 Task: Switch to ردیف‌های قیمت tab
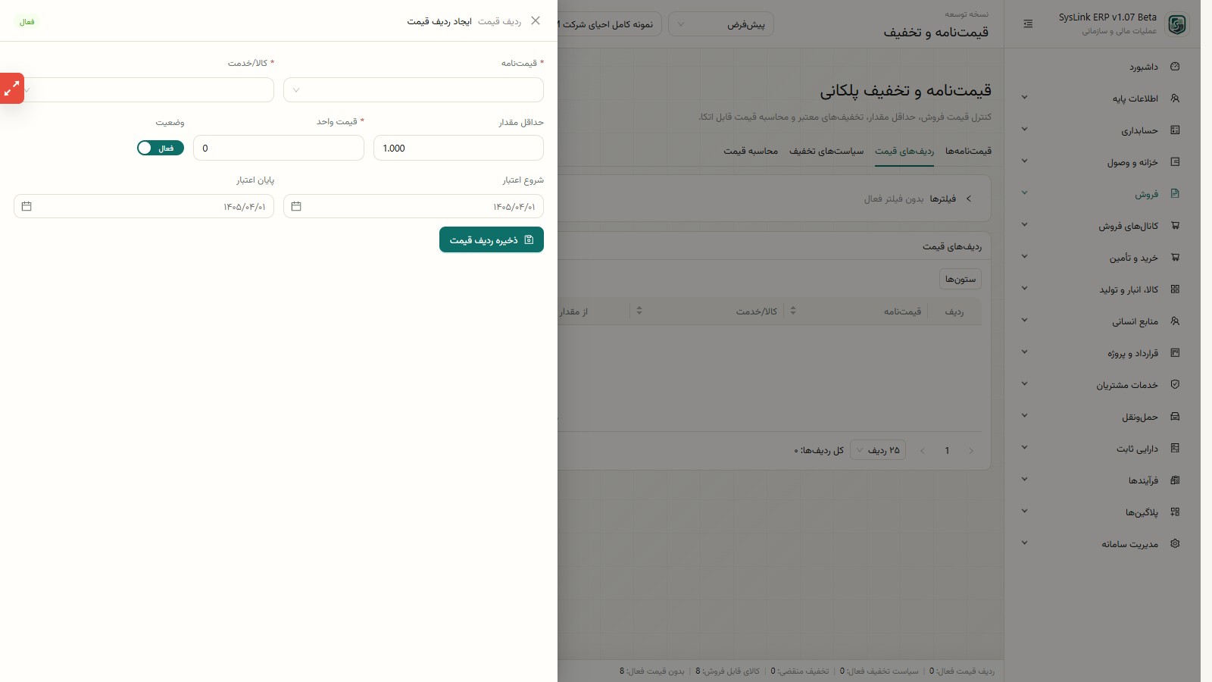[904, 152]
